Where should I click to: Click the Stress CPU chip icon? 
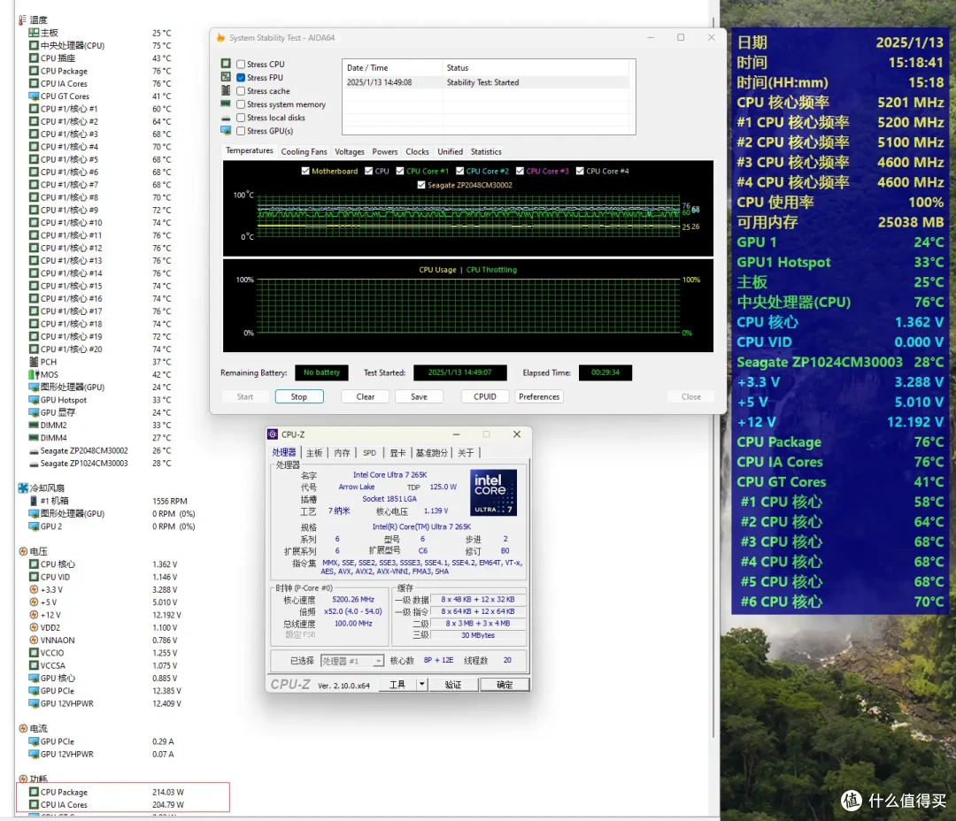coord(226,64)
